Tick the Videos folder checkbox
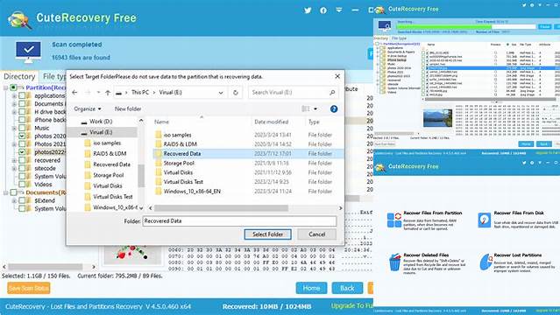 point(22,185)
